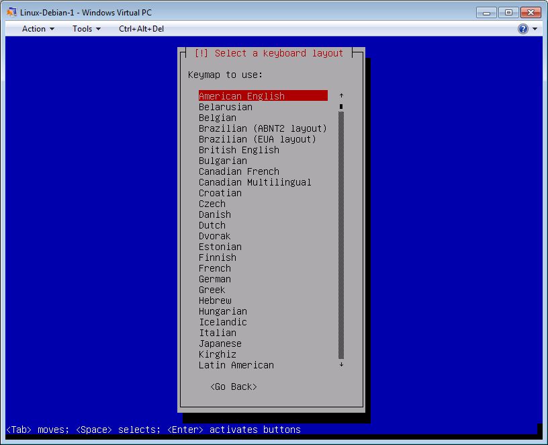
Task: Choose Brazilian (ABNT2 layout) option
Action: pos(263,128)
